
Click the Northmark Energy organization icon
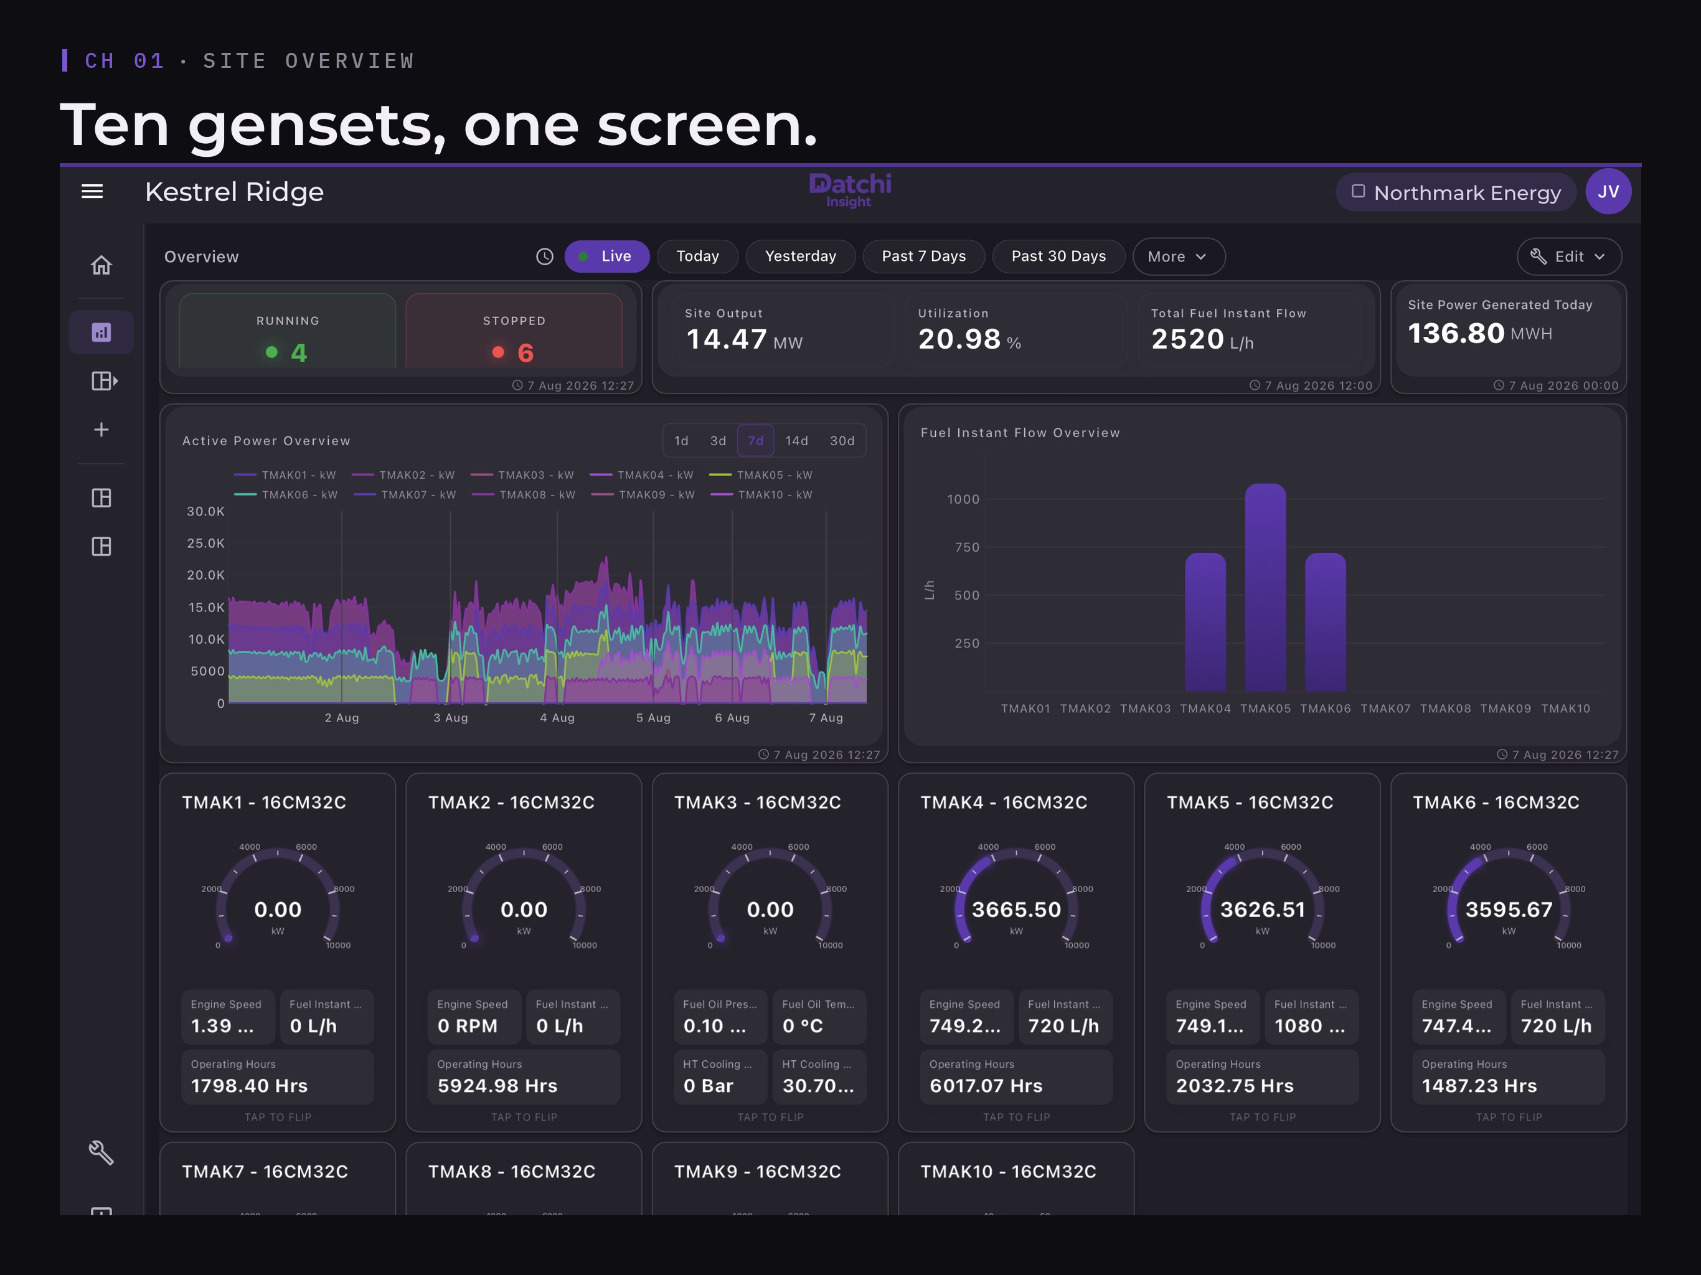[x=1358, y=192]
